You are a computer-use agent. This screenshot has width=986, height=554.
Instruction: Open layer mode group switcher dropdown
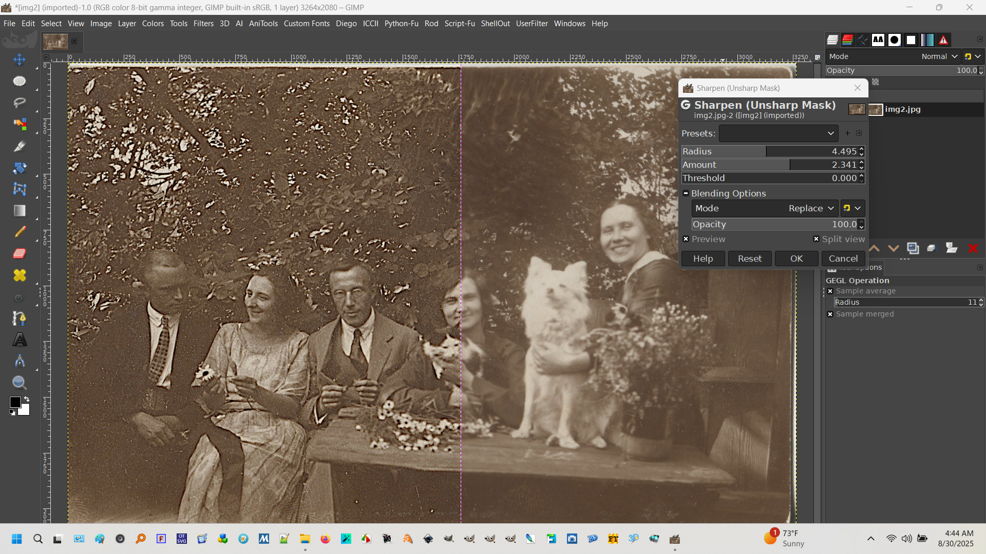973,56
